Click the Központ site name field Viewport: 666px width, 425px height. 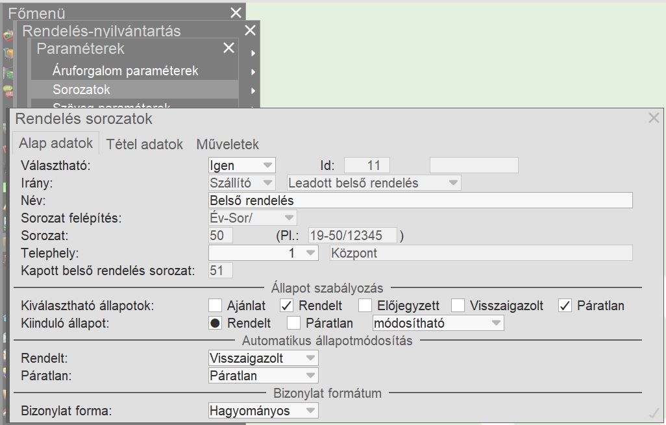click(x=481, y=253)
